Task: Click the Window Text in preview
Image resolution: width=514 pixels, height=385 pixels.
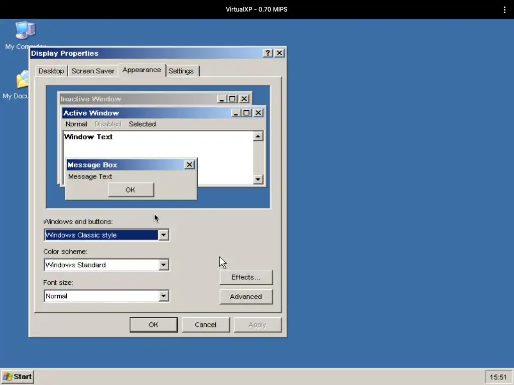Action: [x=88, y=137]
